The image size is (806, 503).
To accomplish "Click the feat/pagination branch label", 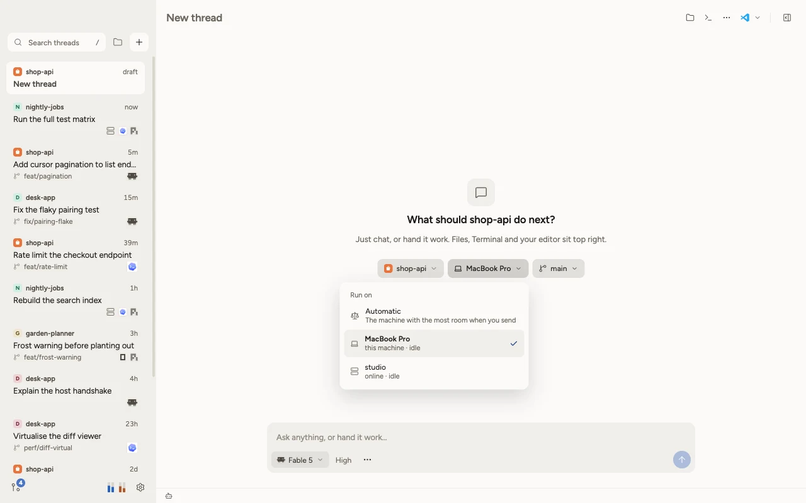I will click(48, 176).
